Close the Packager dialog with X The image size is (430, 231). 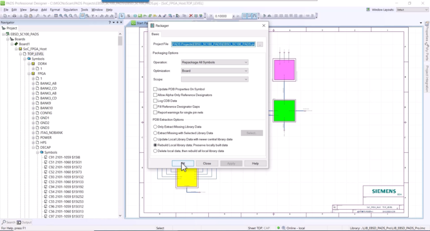[x=264, y=26]
